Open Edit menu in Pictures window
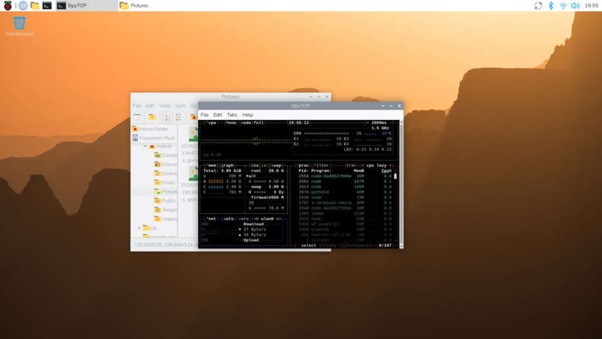 click(150, 106)
